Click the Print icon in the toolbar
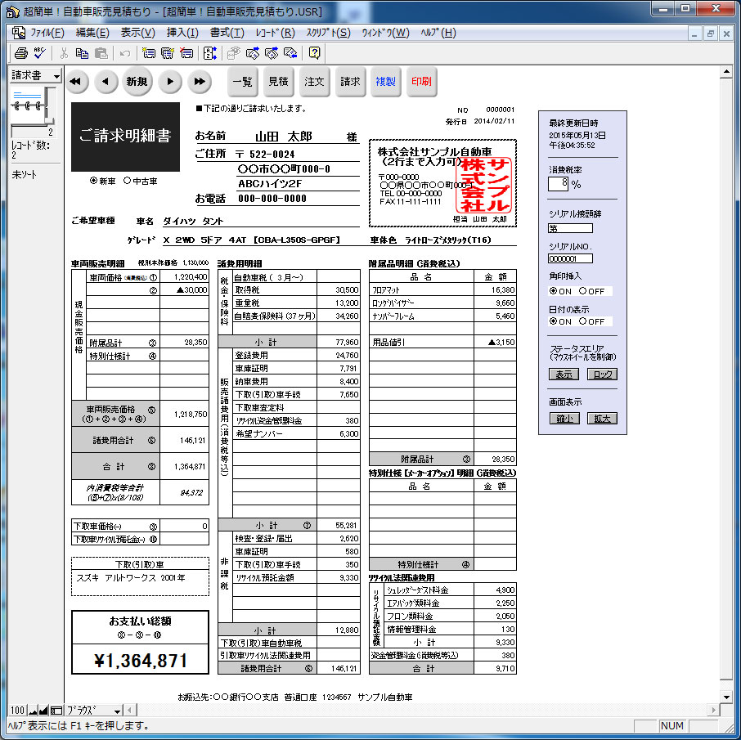This screenshot has height=740, width=741. click(20, 53)
